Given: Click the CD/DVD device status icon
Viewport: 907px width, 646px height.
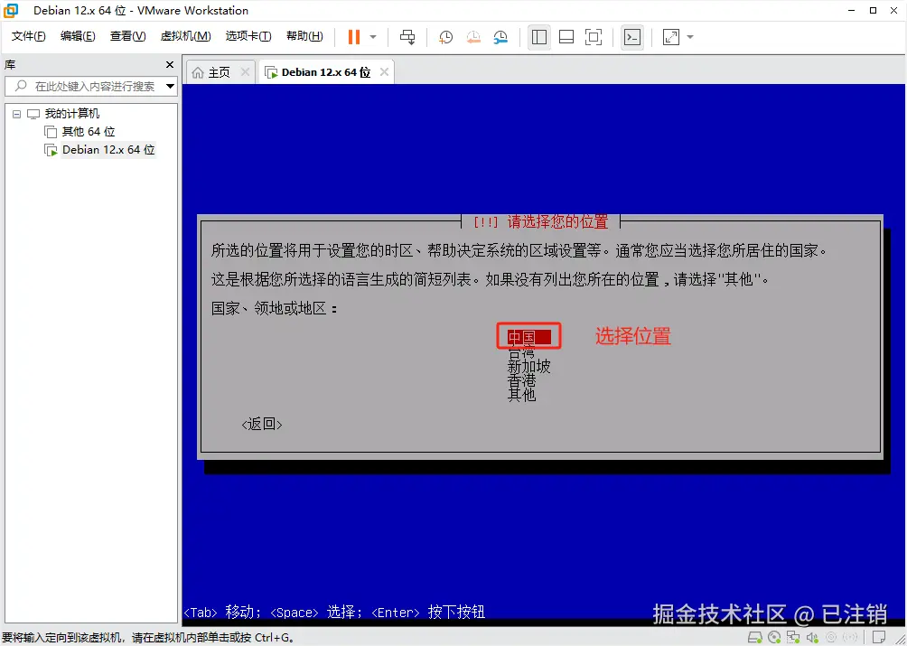Looking at the screenshot, I should [774, 638].
